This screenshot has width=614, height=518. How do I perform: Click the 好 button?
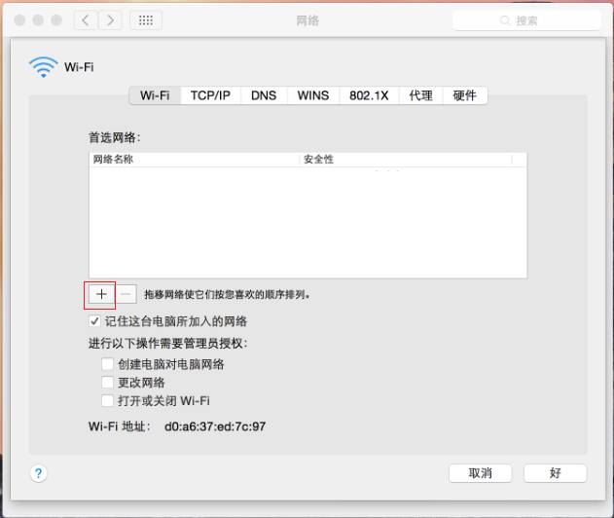pyautogui.click(x=555, y=473)
